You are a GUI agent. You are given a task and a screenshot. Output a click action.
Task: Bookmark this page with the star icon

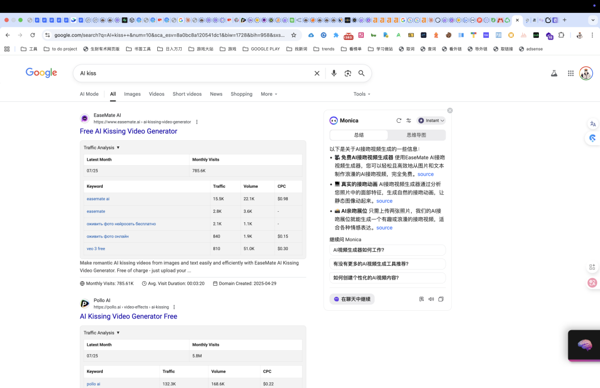coord(293,35)
